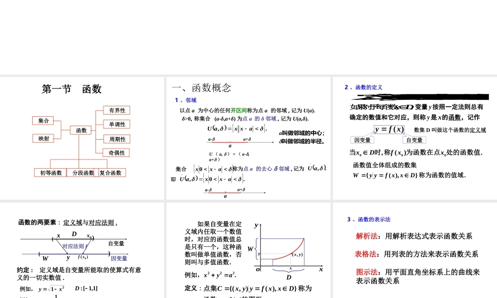
Task: Click the 复合函数 box
Action: coord(111,173)
